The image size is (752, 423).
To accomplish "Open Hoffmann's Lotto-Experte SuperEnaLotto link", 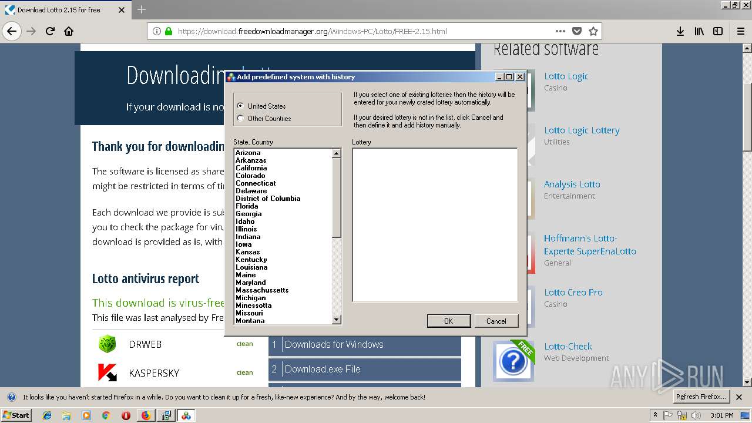I will (x=590, y=245).
